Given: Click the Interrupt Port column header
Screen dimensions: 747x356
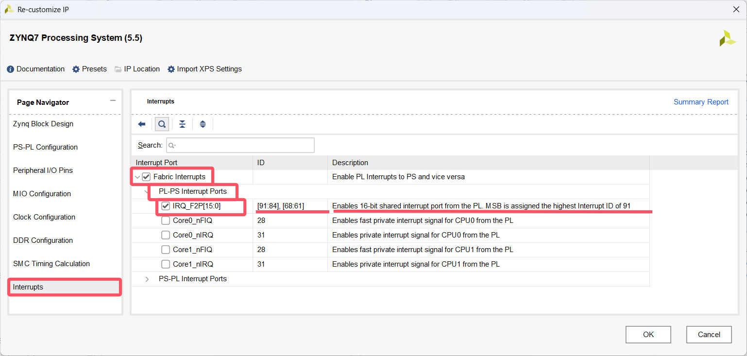Looking at the screenshot, I should 192,163.
